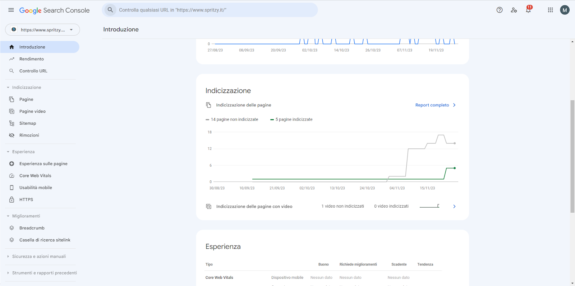
Task: Open the property selector https://www.spritzy dropdown
Action: coord(42,29)
